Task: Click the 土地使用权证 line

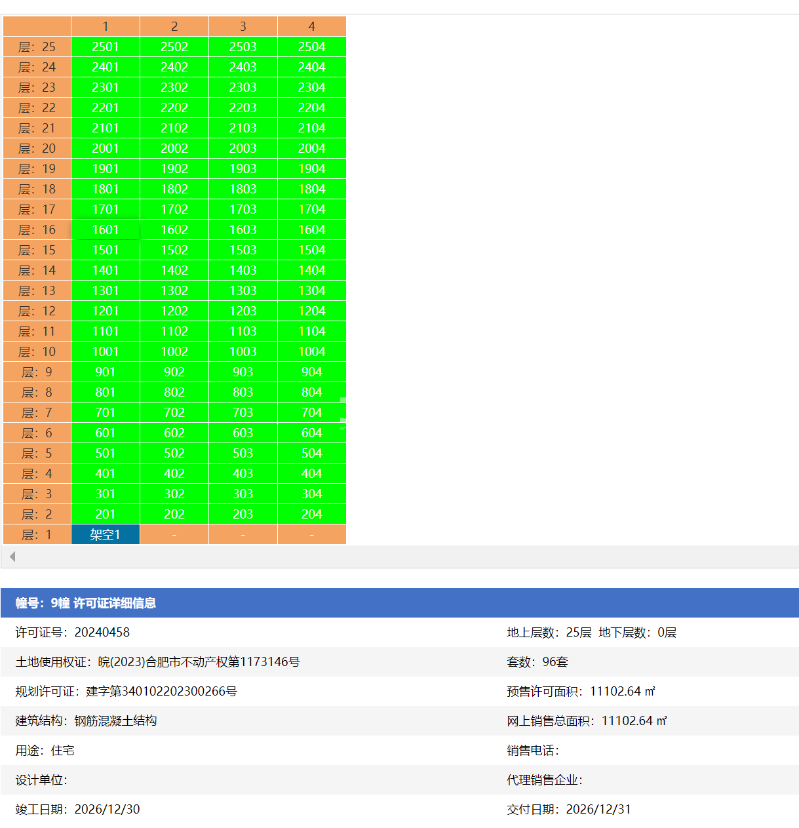Action: [158, 662]
